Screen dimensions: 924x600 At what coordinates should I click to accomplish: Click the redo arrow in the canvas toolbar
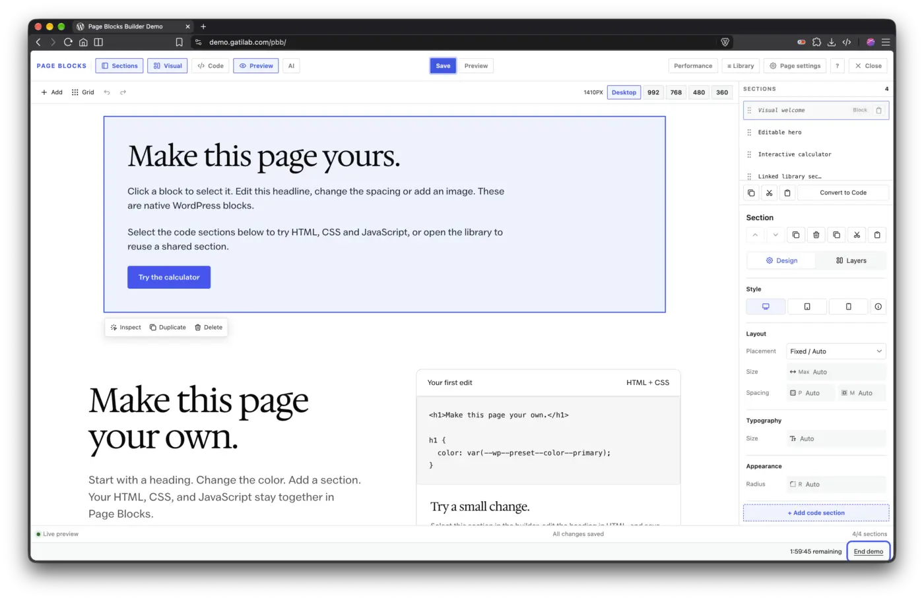(x=123, y=92)
